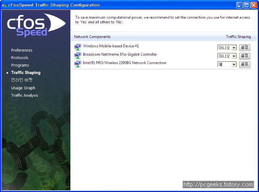Click the cFos Speed logo in sidebar
This screenshot has height=192, width=259.
(x=36, y=25)
